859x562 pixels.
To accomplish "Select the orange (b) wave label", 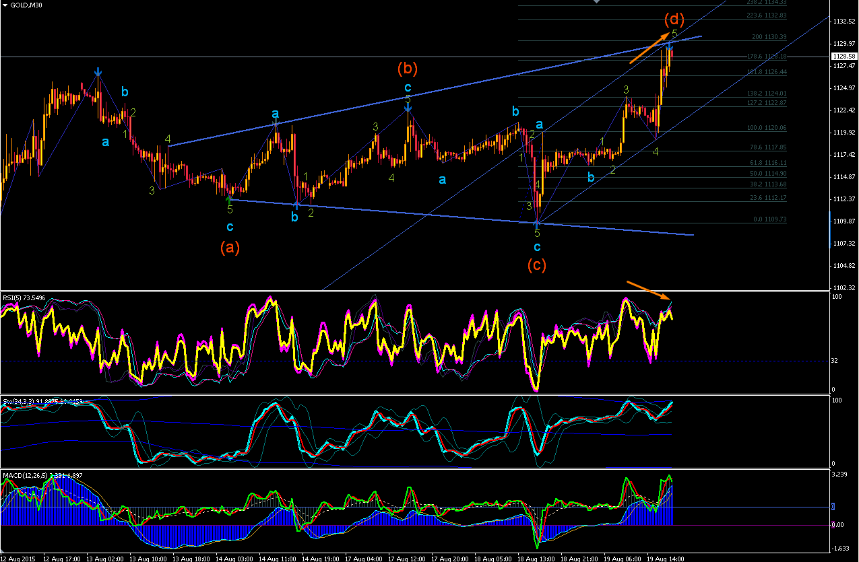I will (x=408, y=68).
